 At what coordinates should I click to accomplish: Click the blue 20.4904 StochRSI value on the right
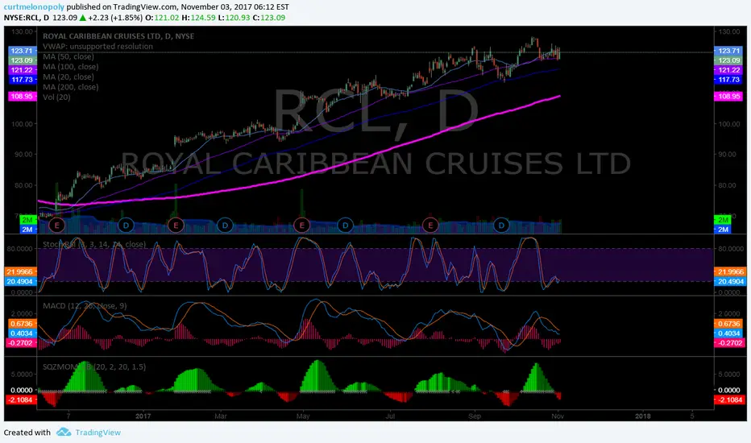(x=730, y=282)
